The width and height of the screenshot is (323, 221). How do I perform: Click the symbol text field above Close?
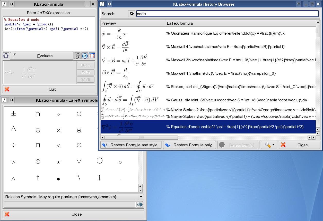pos(70,204)
